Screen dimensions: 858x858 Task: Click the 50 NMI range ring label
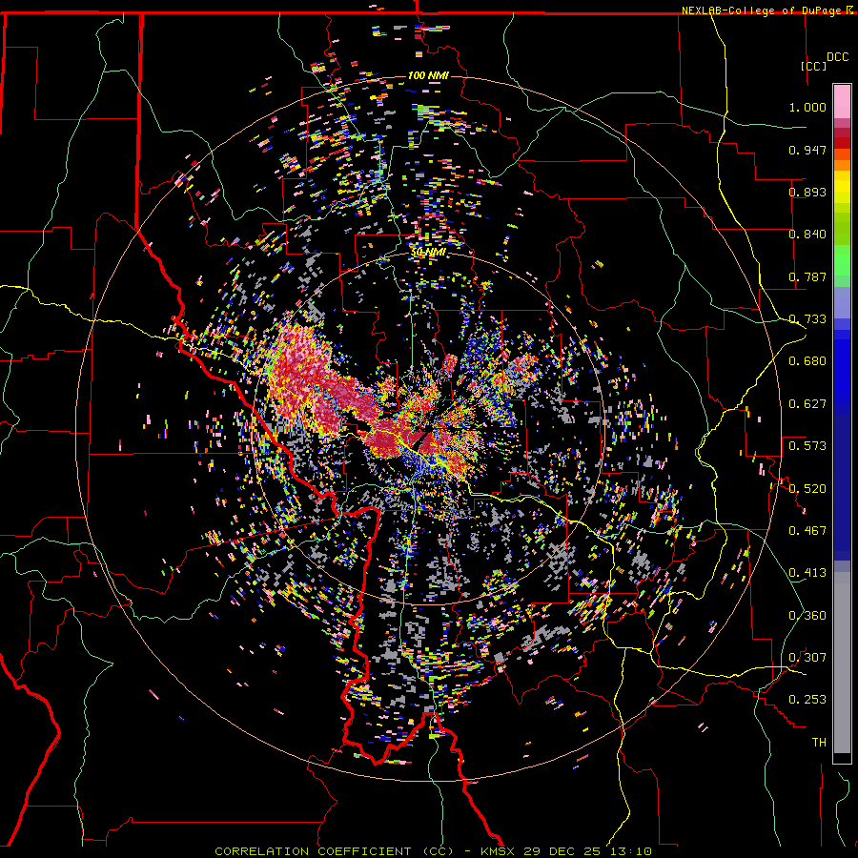coord(428,253)
